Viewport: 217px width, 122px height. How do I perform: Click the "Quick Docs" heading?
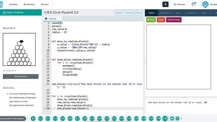pos(8,88)
